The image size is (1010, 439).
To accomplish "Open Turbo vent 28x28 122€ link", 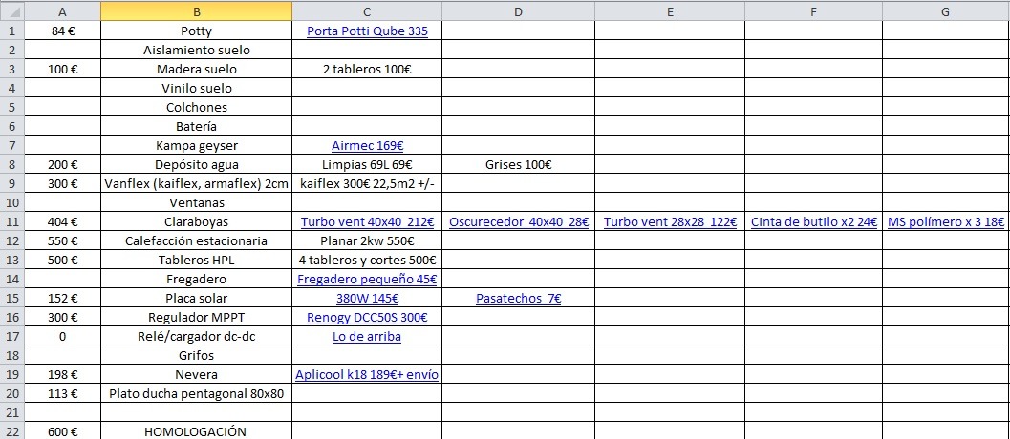I will coord(670,222).
